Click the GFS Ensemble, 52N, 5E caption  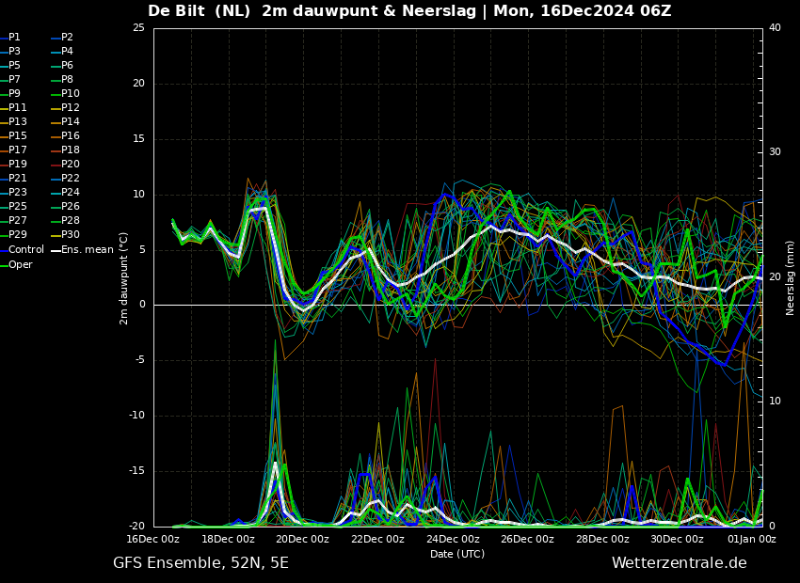tap(200, 563)
